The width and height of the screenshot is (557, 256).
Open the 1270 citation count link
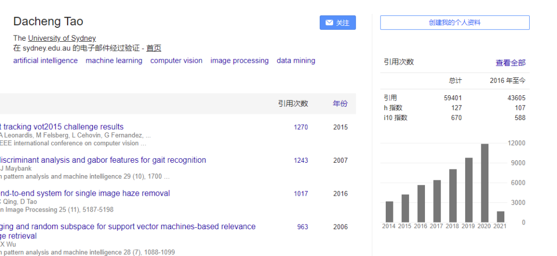tap(301, 127)
